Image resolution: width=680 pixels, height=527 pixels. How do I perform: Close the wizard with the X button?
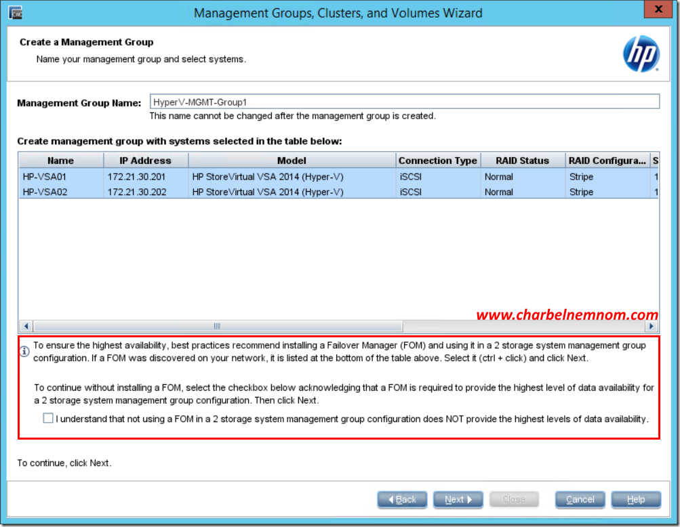click(x=658, y=9)
